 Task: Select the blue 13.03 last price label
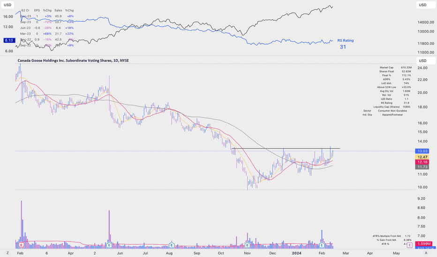(x=422, y=151)
